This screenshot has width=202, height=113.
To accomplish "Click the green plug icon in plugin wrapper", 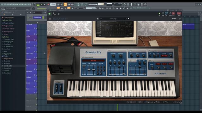I will [50, 14].
